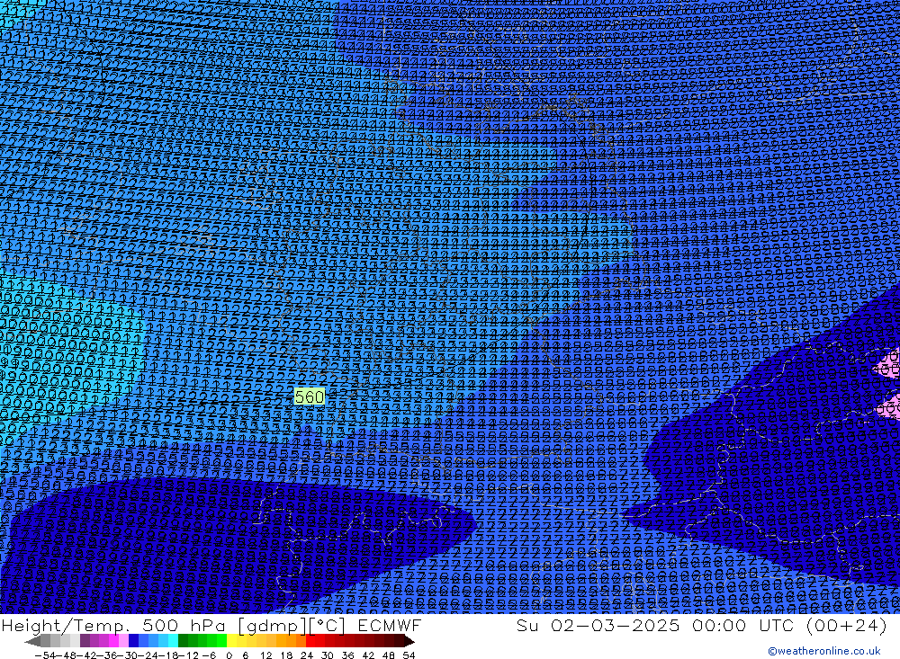Select the cyan swatch just before the green swatches

174,641
